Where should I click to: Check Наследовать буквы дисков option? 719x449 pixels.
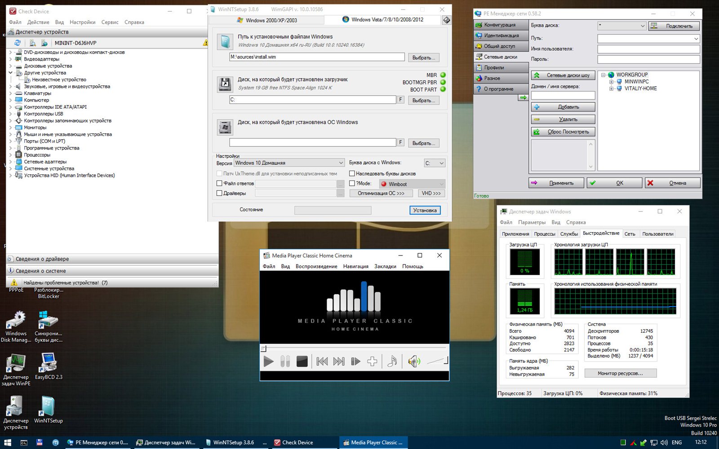tap(352, 173)
